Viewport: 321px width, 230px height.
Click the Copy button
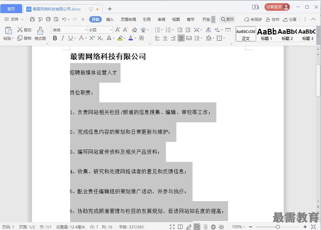(24, 38)
